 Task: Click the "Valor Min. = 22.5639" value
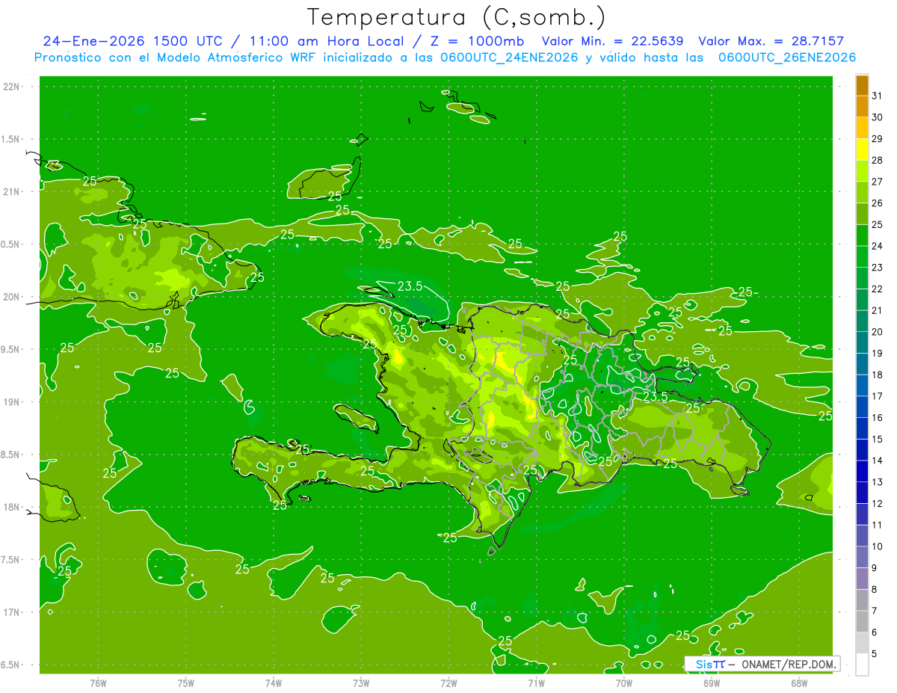[x=612, y=41]
